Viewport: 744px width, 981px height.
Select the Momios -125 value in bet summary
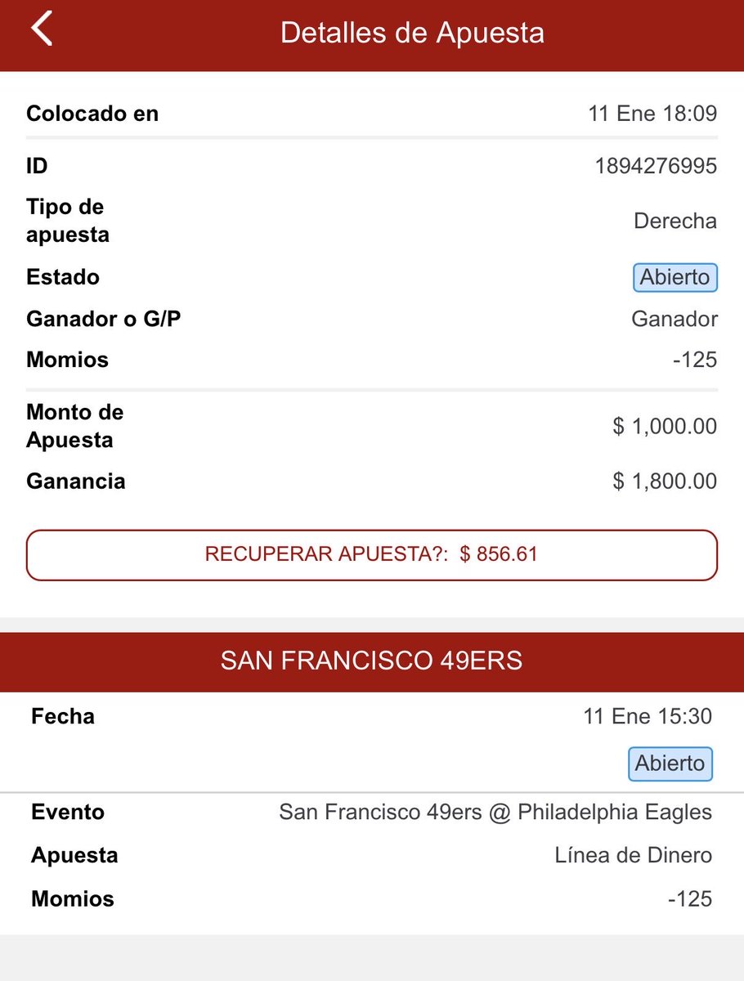694,360
